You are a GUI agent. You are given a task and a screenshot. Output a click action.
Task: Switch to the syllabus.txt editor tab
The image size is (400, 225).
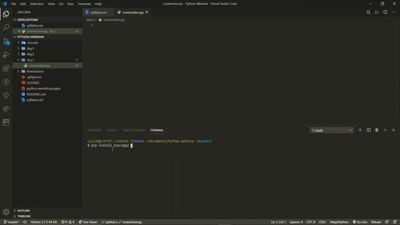coord(99,12)
